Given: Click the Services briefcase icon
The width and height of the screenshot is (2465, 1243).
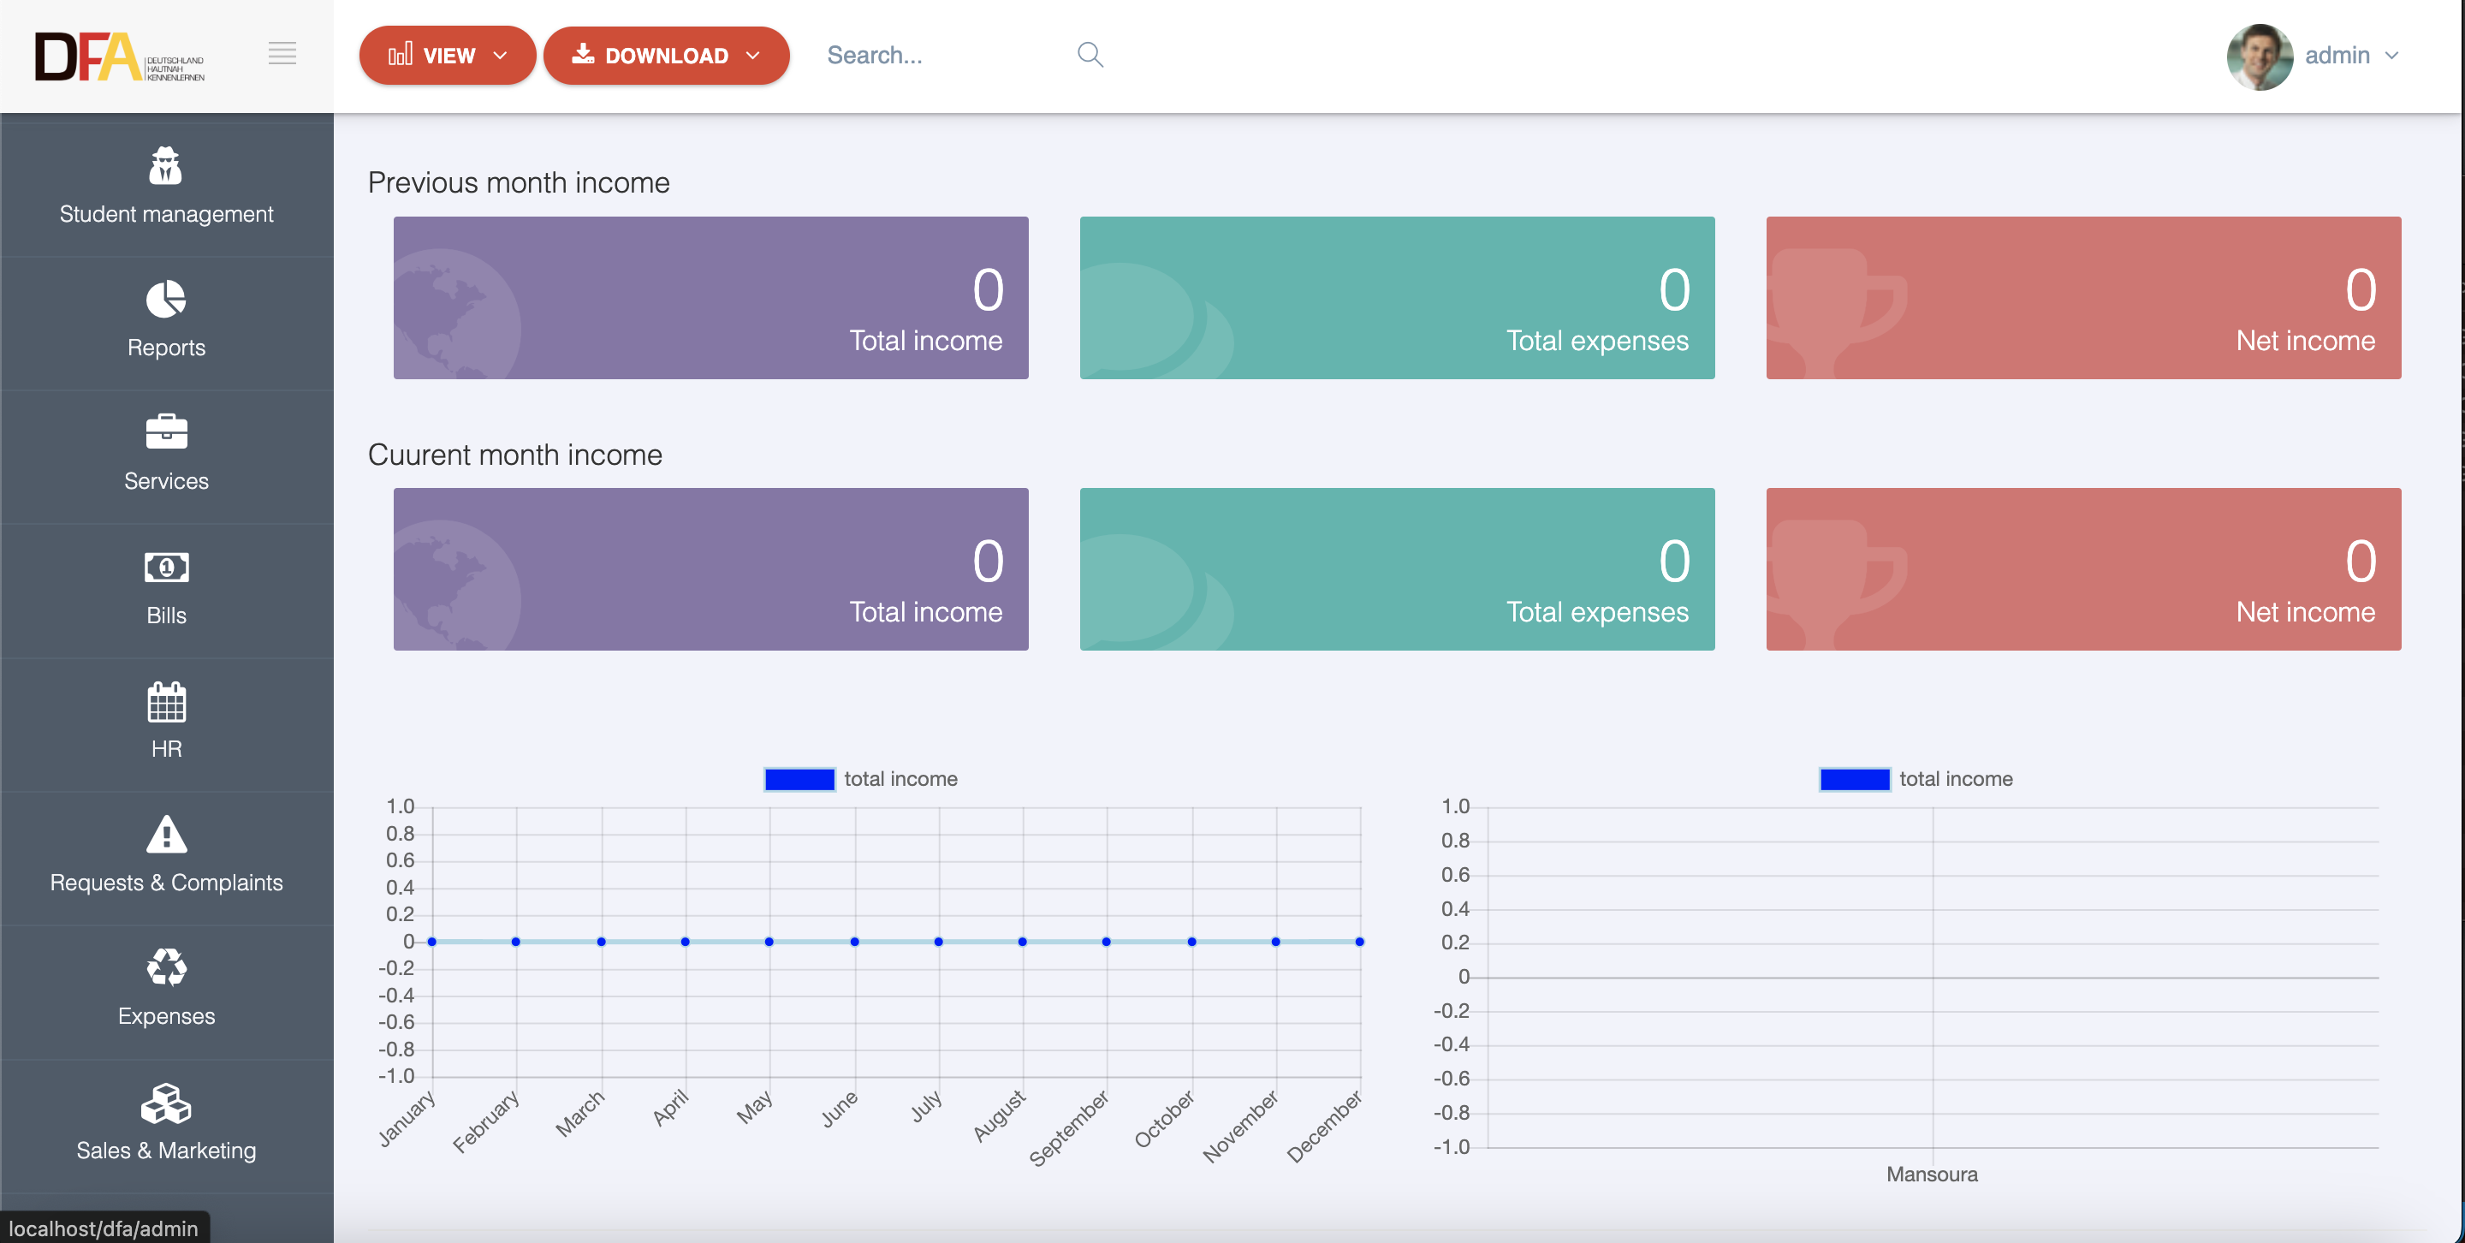Looking at the screenshot, I should coord(165,431).
